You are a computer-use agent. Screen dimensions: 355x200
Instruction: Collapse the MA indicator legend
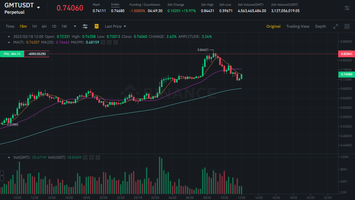(9, 42)
